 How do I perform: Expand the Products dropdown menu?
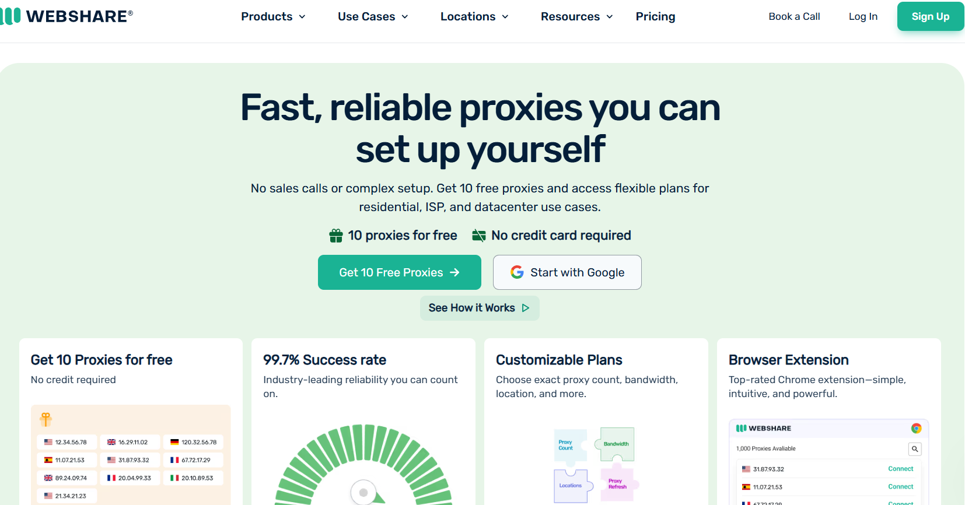tap(273, 16)
